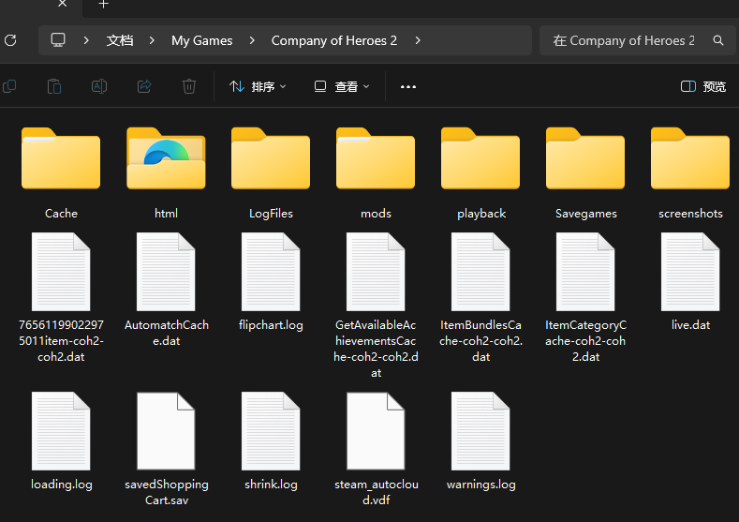
Task: Expand chevron after 文档 breadcrumb
Action: tap(152, 40)
